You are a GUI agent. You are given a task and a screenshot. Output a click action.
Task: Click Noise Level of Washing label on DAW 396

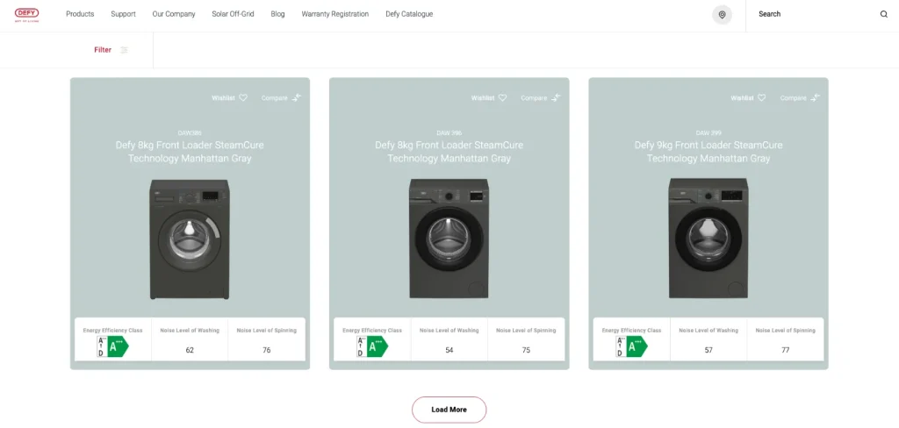pos(449,331)
